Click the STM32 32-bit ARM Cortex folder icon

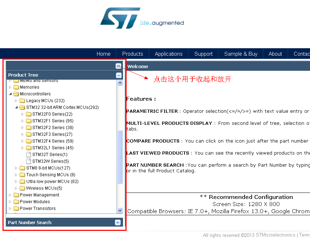coord(22,107)
